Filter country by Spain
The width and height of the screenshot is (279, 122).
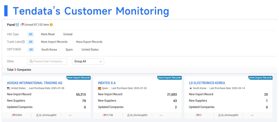[x=69, y=50]
